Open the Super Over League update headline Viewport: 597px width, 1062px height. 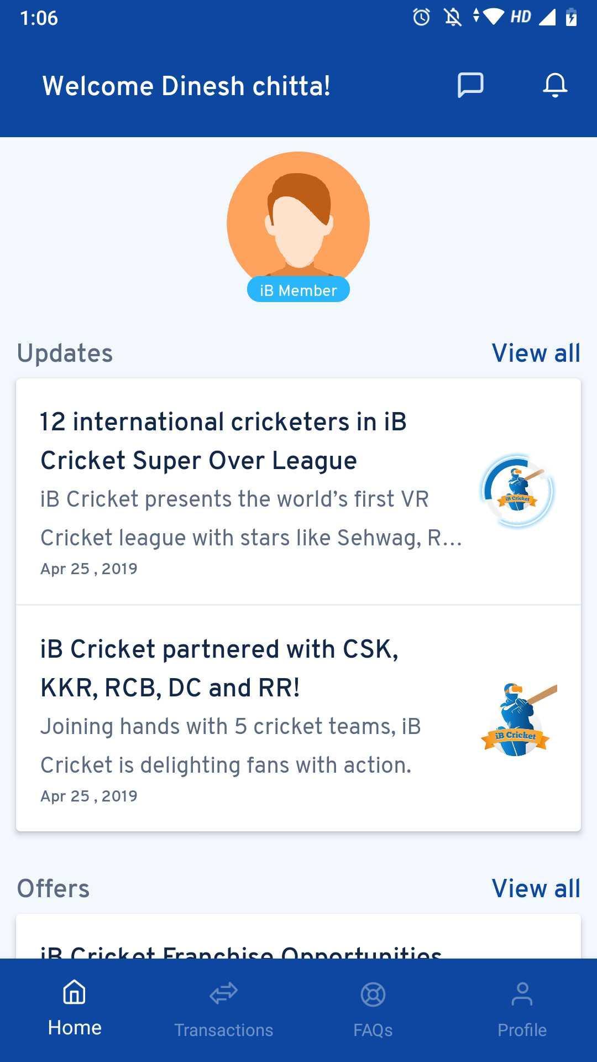click(223, 441)
